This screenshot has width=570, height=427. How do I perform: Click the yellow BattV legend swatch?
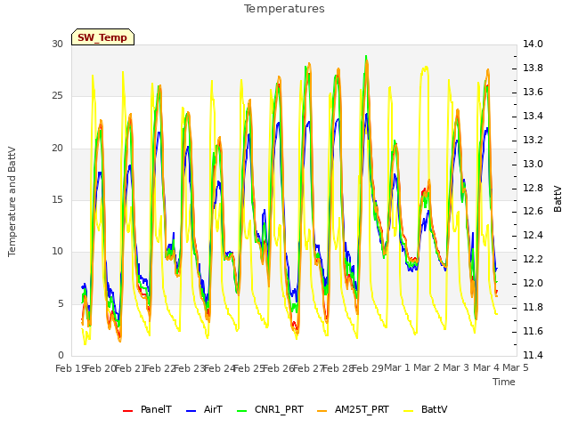point(409,411)
